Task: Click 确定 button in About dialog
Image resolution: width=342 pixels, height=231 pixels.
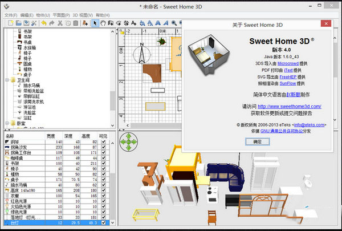Action: [x=258, y=141]
